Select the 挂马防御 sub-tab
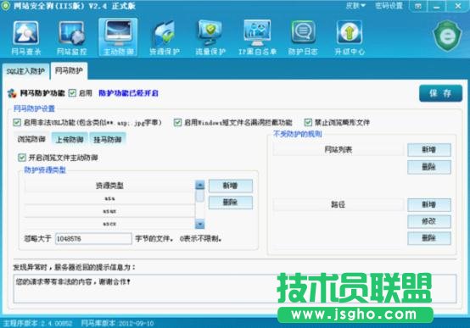Screen dimensions: 470x328 108,139
